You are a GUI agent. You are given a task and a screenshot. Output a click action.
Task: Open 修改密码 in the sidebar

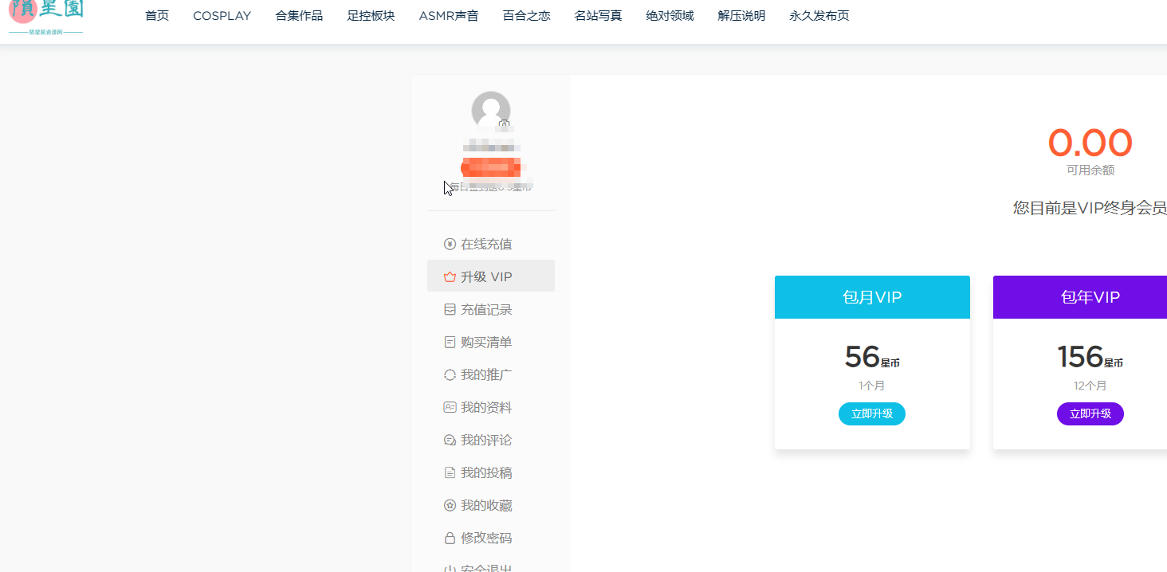tap(491, 538)
